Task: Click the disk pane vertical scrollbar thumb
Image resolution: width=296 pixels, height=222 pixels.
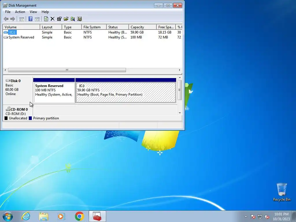Action: 180,90
